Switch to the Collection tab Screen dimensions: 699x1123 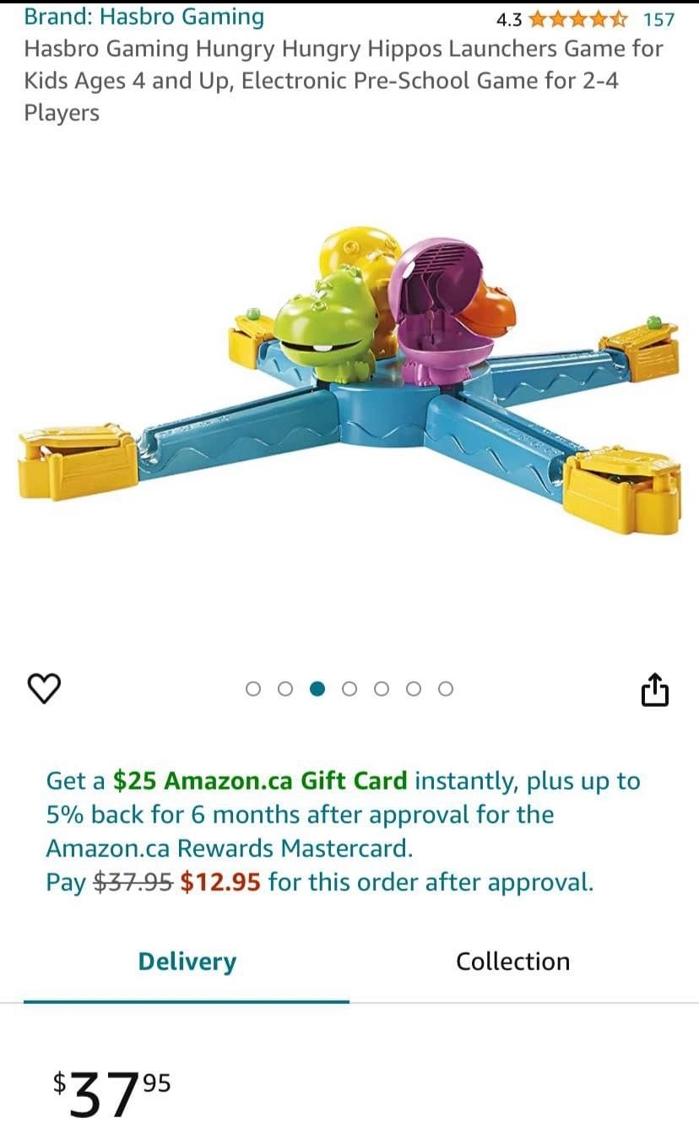click(513, 962)
